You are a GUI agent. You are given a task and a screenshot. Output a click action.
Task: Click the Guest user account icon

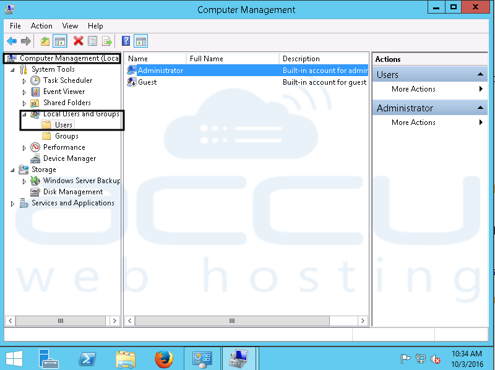[132, 82]
